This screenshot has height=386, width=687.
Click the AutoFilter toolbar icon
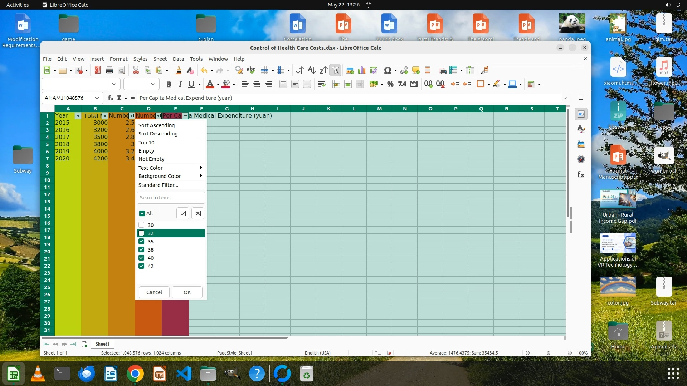335,70
